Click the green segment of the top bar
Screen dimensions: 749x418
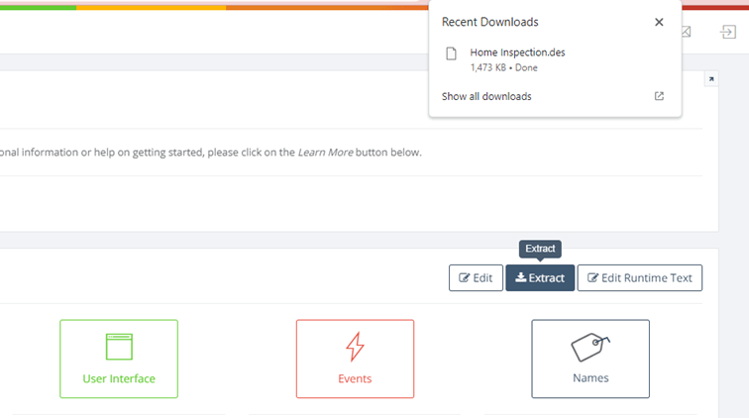38,7
